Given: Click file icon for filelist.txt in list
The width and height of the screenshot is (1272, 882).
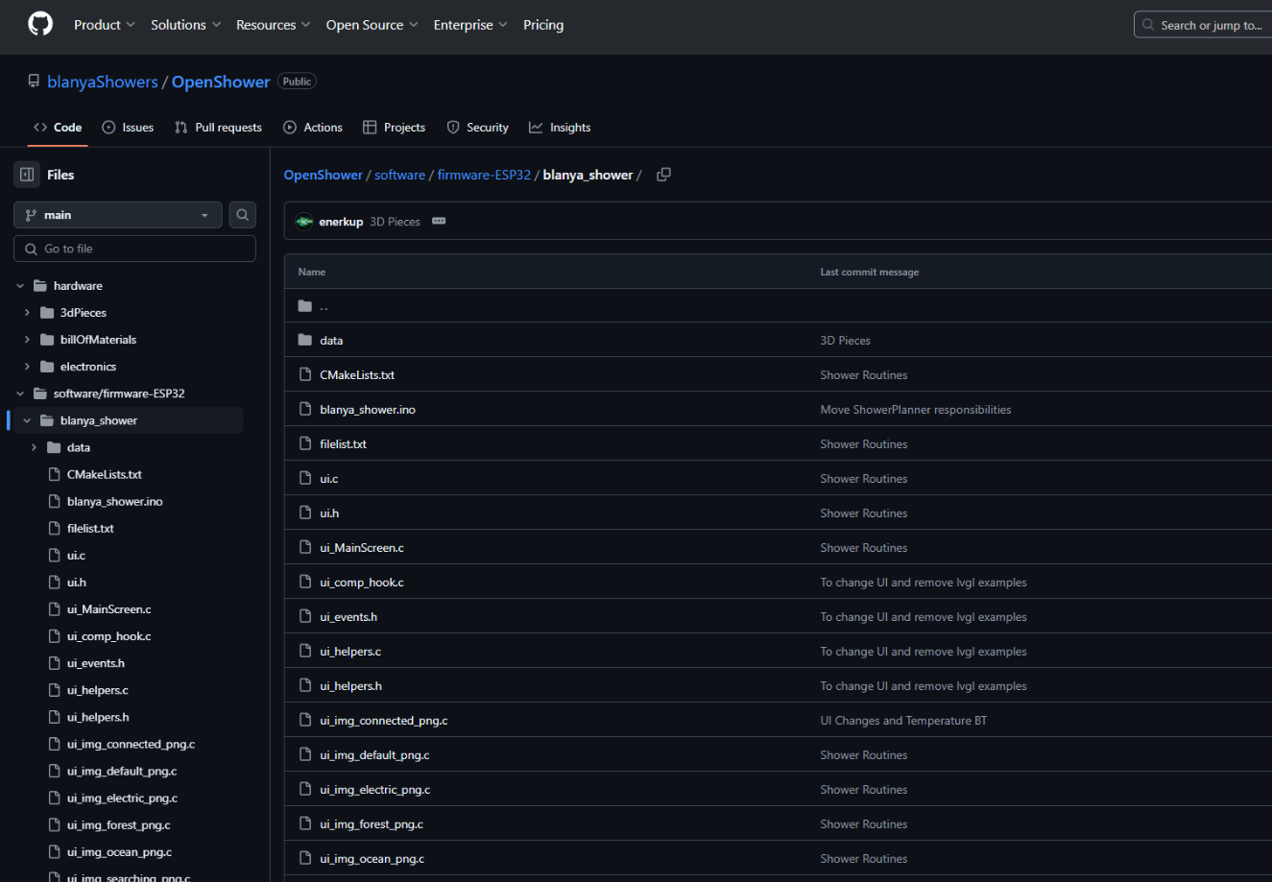Looking at the screenshot, I should click(x=305, y=444).
